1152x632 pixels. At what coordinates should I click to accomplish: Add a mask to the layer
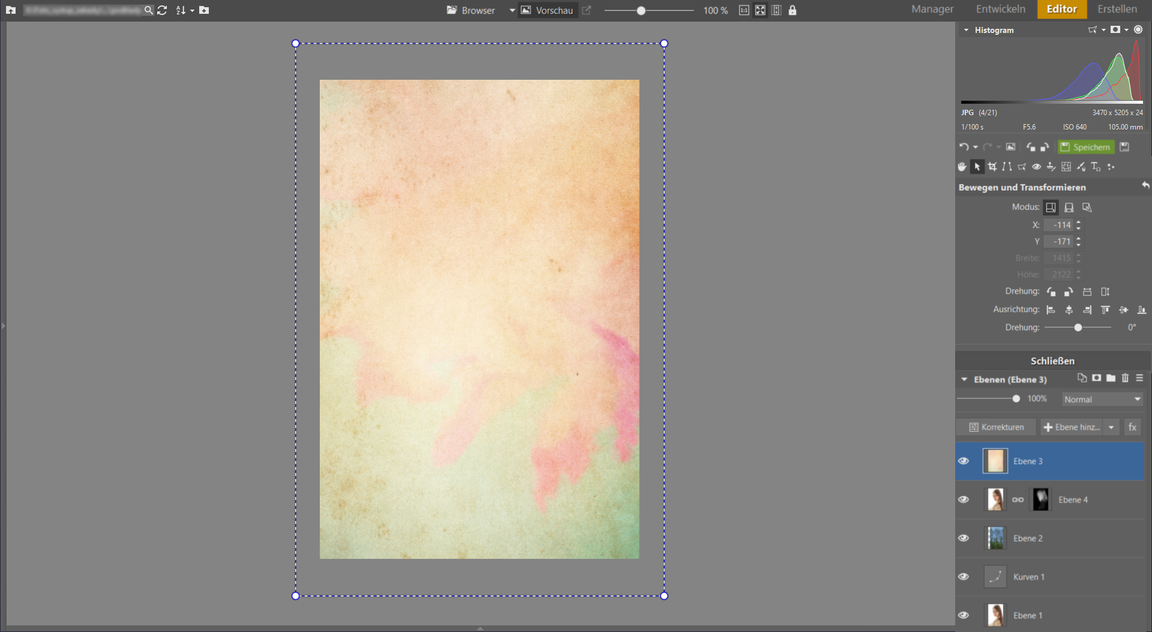[1096, 378]
